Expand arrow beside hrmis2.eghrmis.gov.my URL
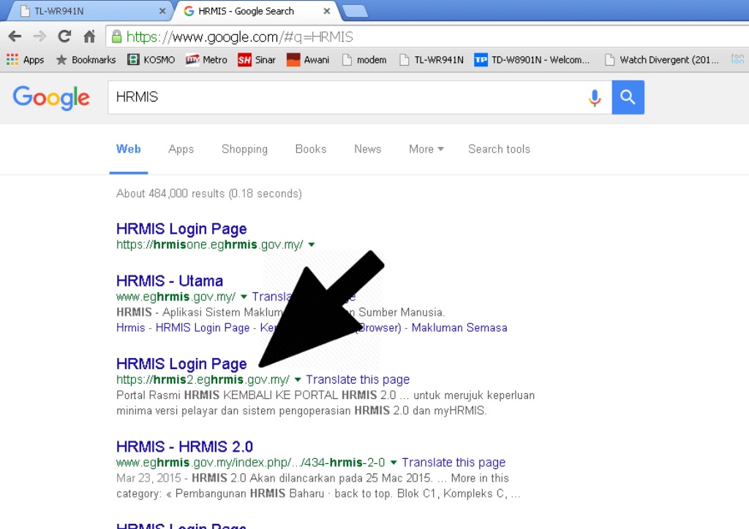This screenshot has width=749, height=529. click(x=298, y=380)
